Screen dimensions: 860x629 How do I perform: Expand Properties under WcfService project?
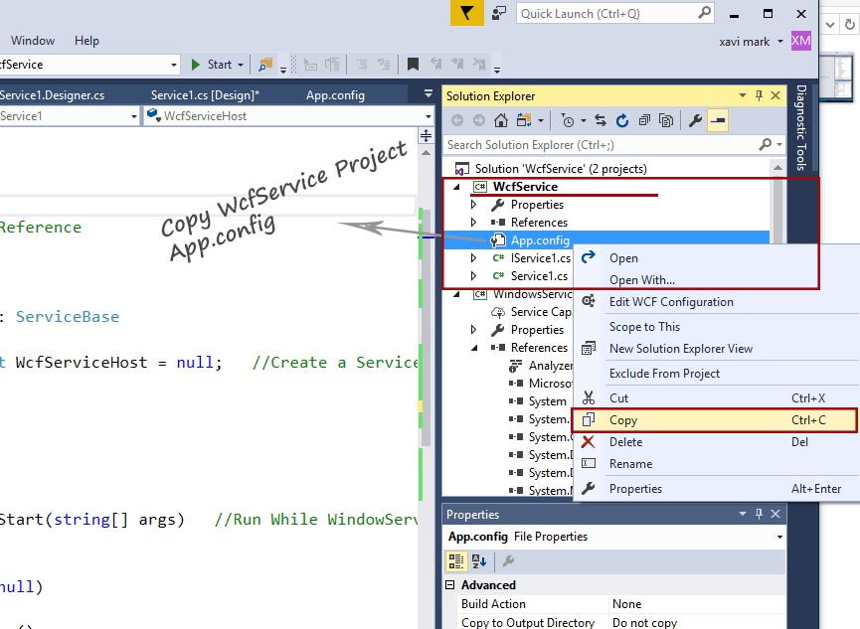click(x=474, y=205)
